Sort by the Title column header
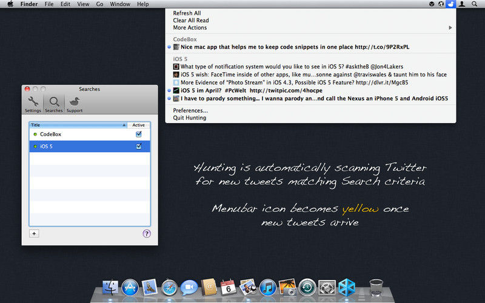The height and width of the screenshot is (303, 485). pos(78,125)
